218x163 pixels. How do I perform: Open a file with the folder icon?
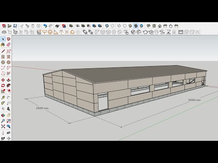(x=10, y=26)
